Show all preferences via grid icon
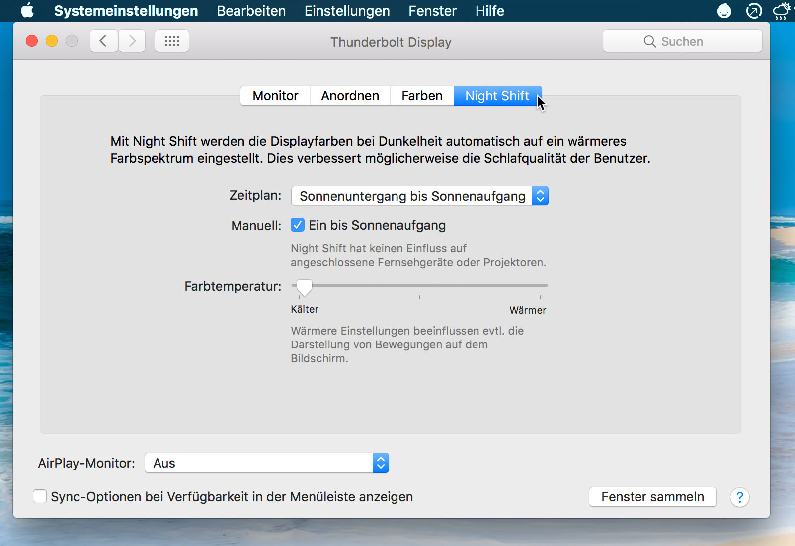Image resolution: width=795 pixels, height=546 pixels. pyautogui.click(x=171, y=41)
